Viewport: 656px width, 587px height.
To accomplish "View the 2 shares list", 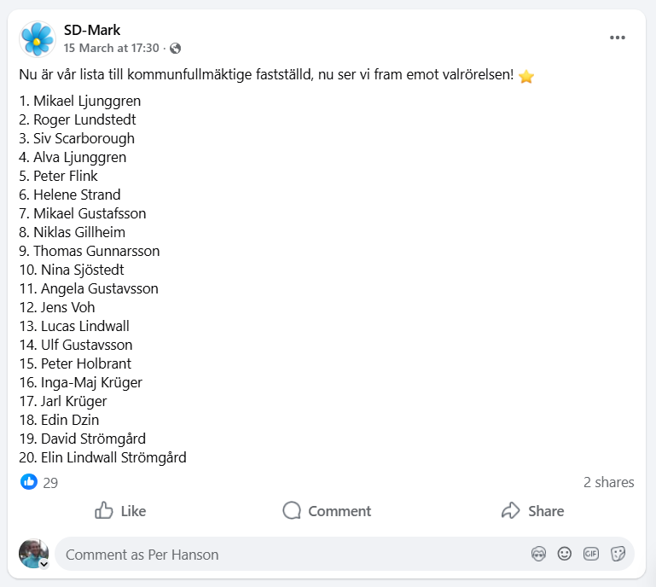I will [608, 482].
